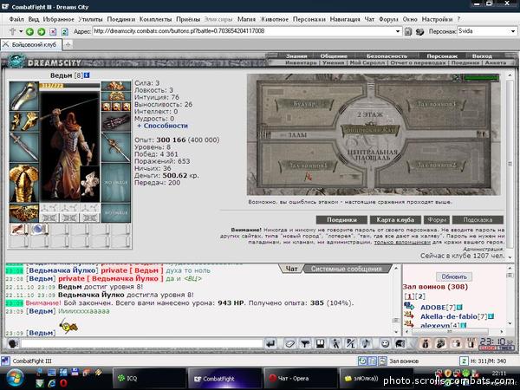Screen dimensions: 520x390
Task: Click the cross icon at toolbar start
Action: coord(12,31)
